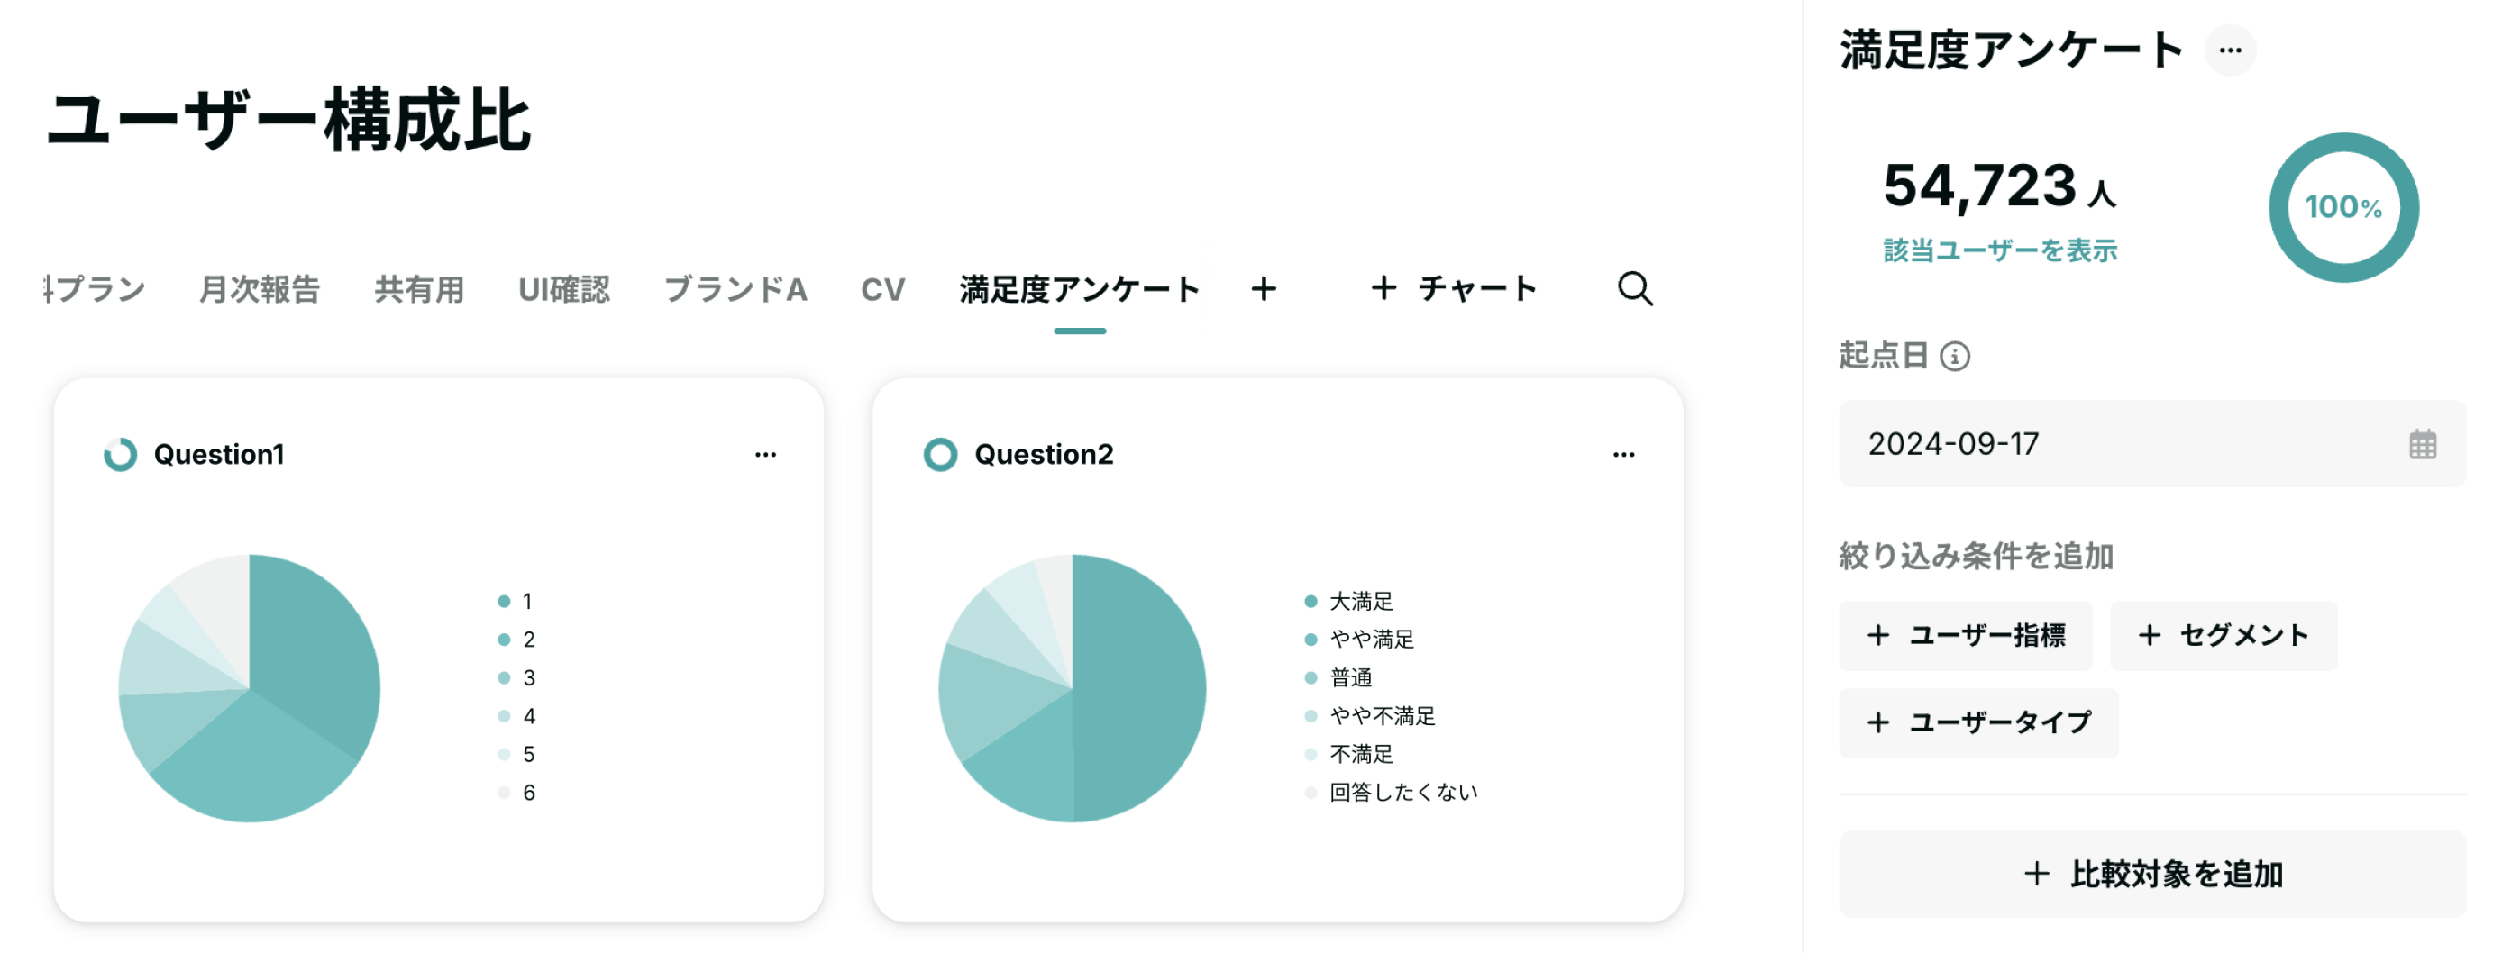The width and height of the screenshot is (2493, 953).
Task: Switch to the 共有用 tab
Action: click(419, 288)
